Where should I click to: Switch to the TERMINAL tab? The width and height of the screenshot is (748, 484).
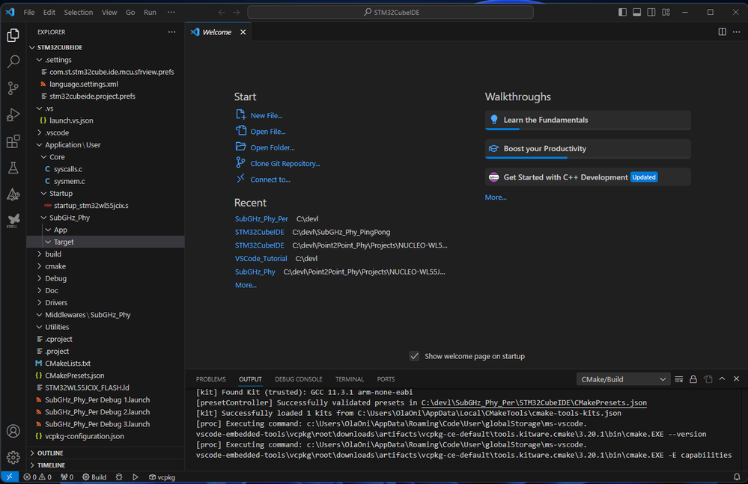(x=349, y=379)
